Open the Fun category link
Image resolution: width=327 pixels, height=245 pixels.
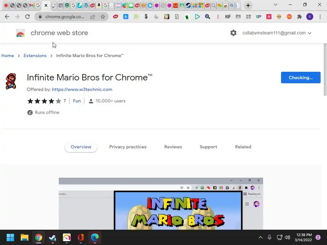[77, 101]
